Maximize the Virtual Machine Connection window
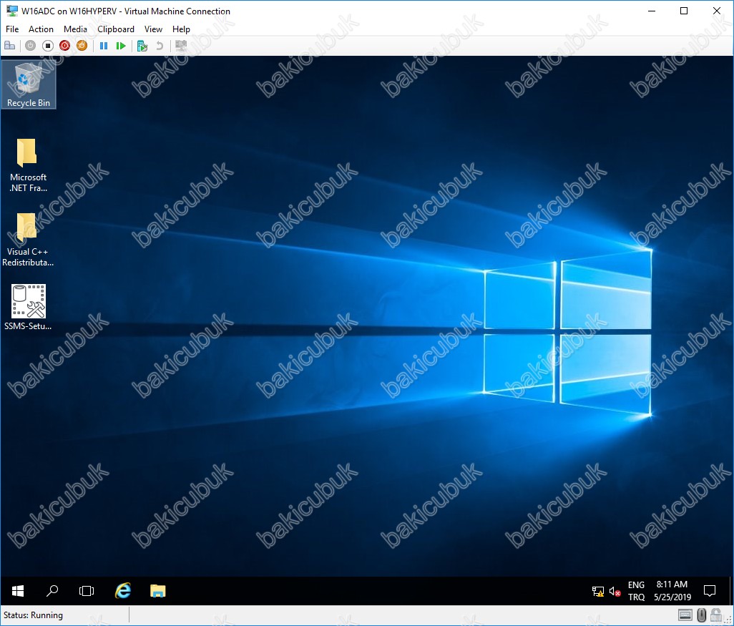Image resolution: width=734 pixels, height=626 pixels. click(x=683, y=11)
